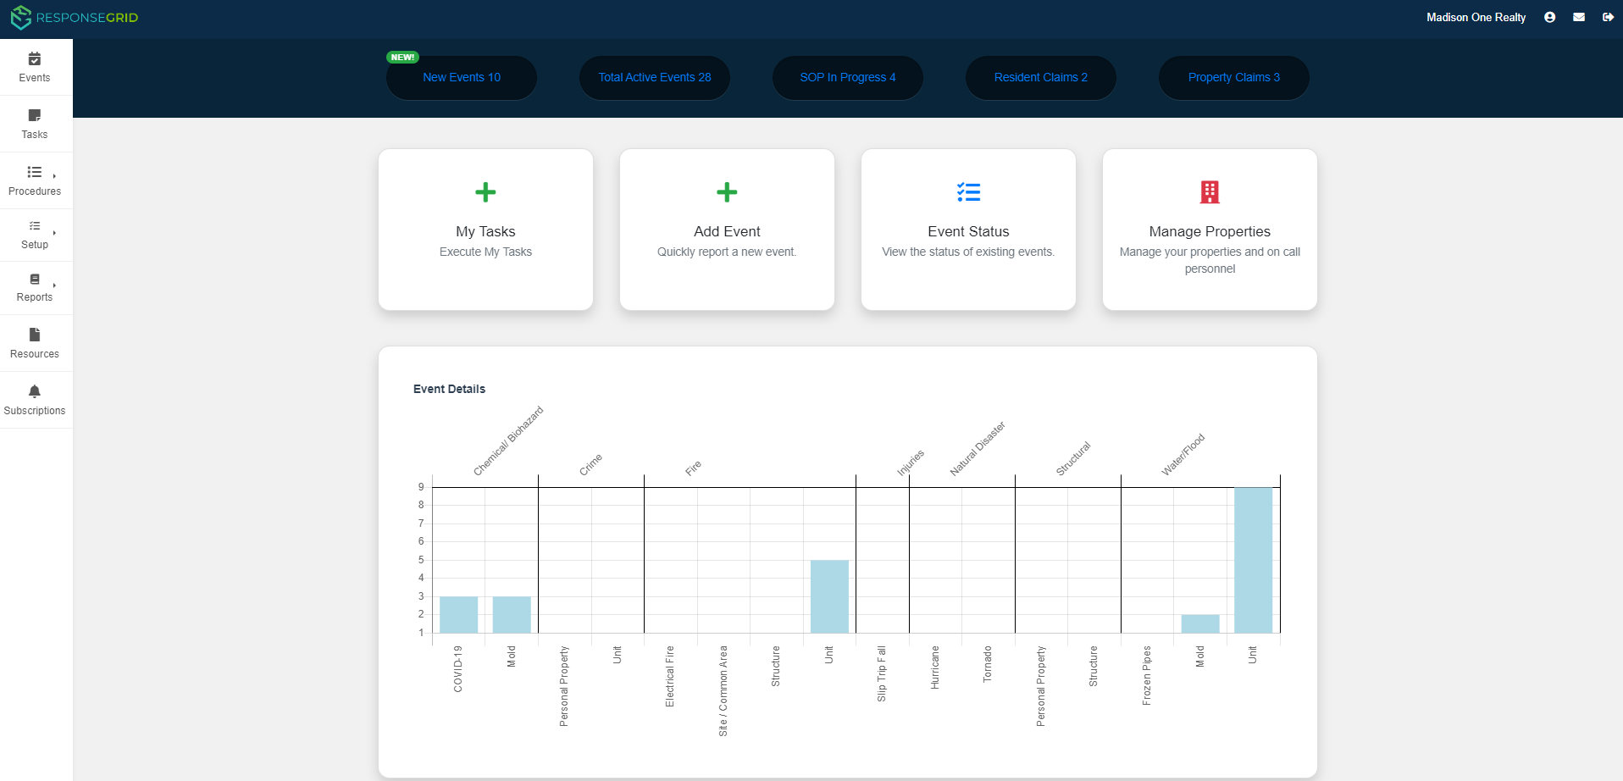
Task: Click the ResponseGrid logo
Action: click(x=75, y=18)
